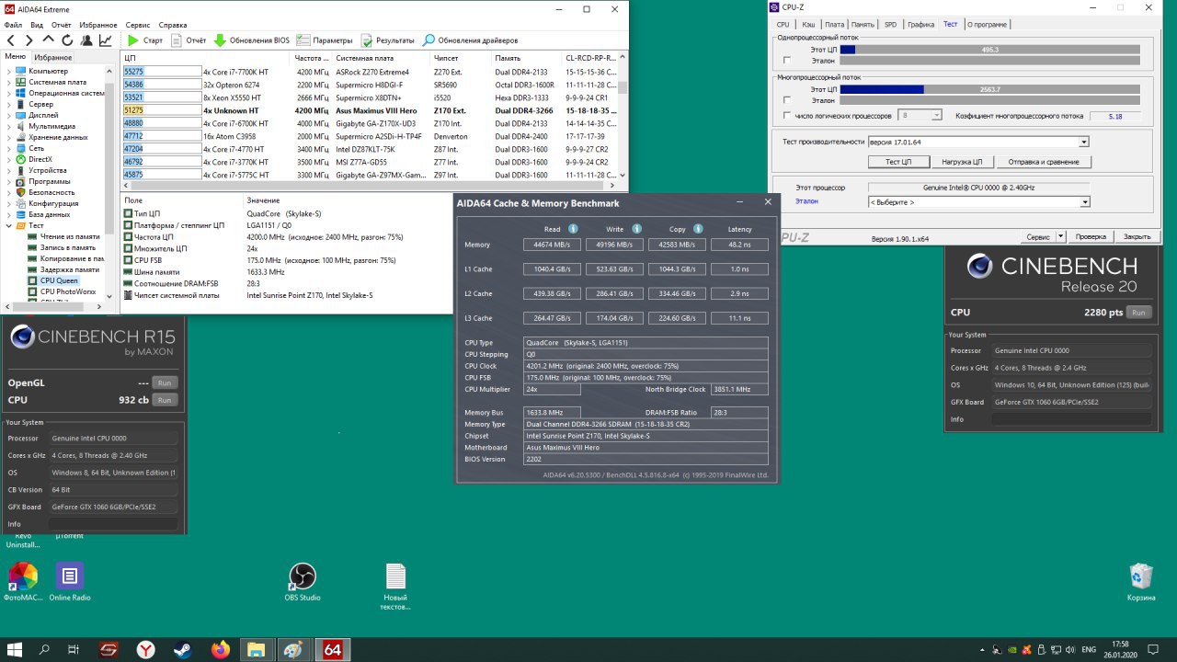Open Online Radio desktop shortcut

coord(70,583)
